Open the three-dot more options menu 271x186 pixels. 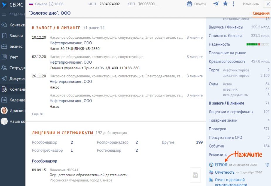(233, 4)
